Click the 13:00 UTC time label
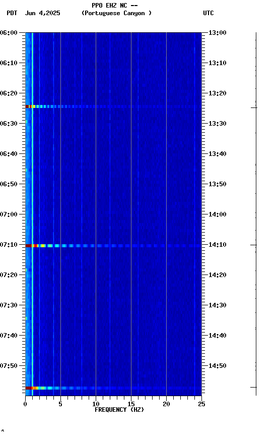Image resolution: width=278 pixels, height=436 pixels. coord(218,33)
